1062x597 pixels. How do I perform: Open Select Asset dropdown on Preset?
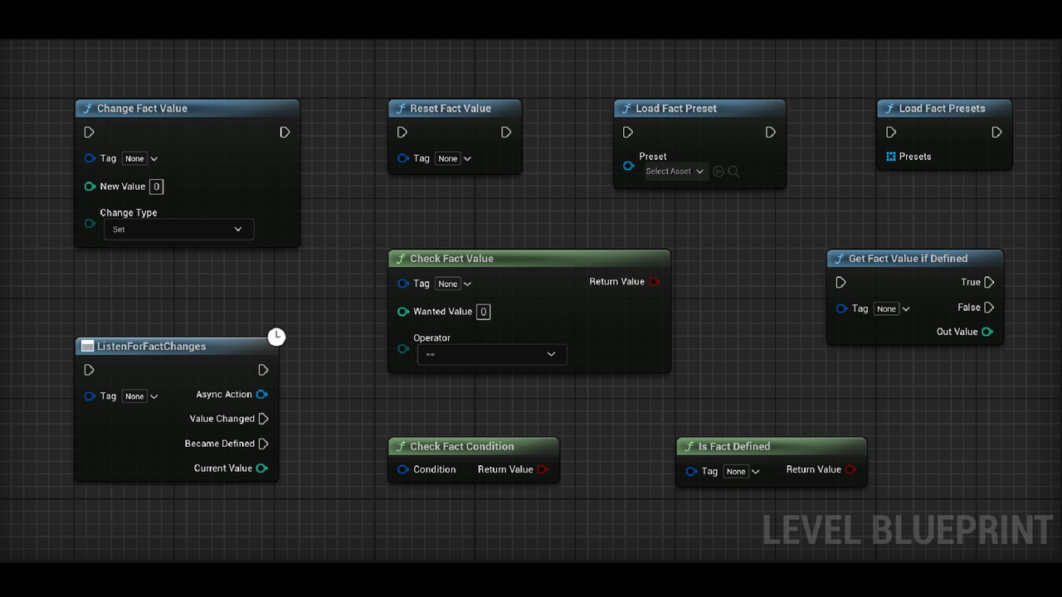(x=675, y=172)
